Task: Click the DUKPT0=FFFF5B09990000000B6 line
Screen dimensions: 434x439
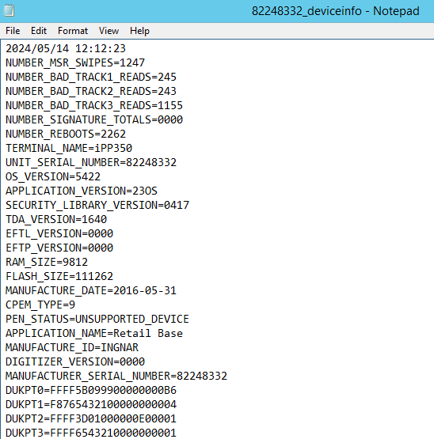Action: pyautogui.click(x=91, y=390)
